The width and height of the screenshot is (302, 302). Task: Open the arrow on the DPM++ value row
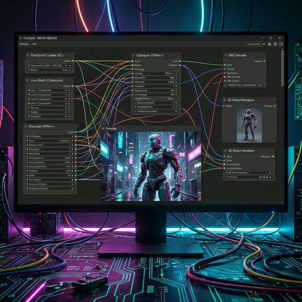pyautogui.click(x=176, y=74)
